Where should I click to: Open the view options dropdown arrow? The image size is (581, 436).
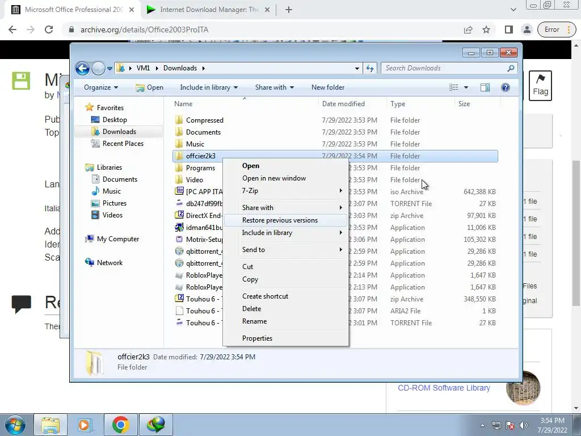tap(466, 87)
